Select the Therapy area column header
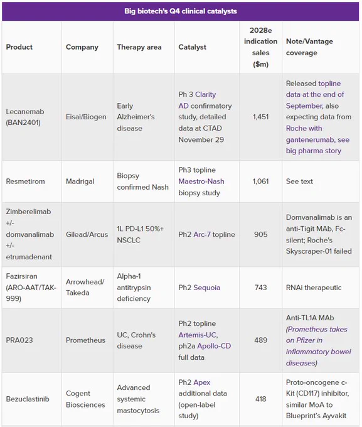 (x=139, y=47)
